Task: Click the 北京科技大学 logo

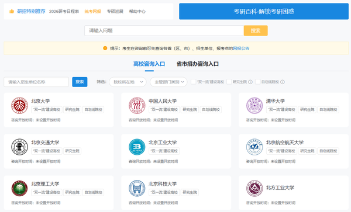Action: (x=137, y=188)
